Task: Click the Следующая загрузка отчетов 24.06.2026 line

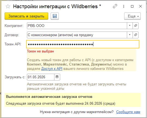Action: [x=60, y=104]
